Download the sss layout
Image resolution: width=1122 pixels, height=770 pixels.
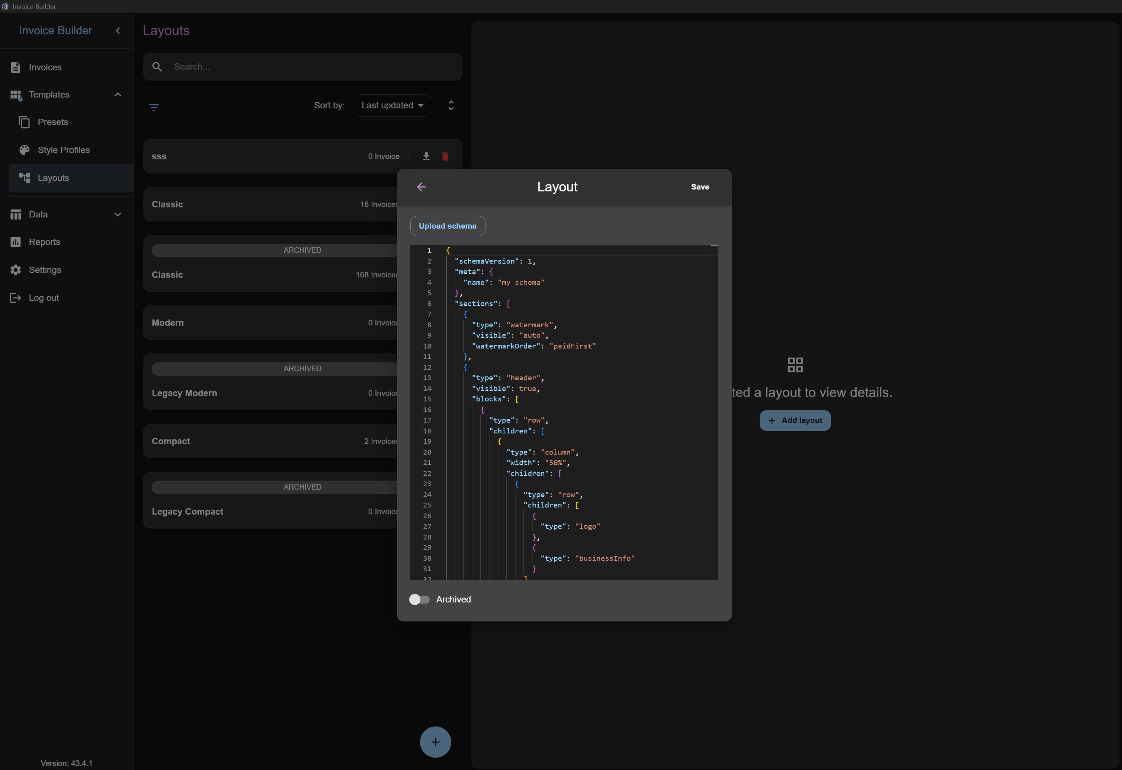click(x=426, y=156)
